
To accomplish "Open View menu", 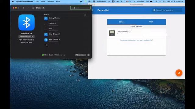I will point(43,2).
